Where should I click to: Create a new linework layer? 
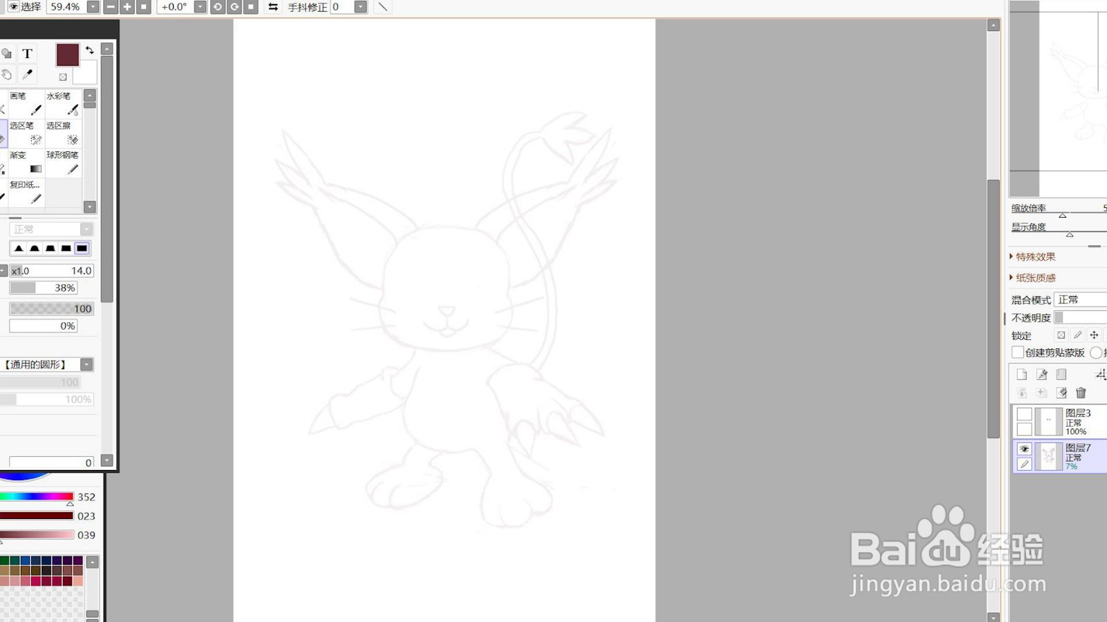[1042, 375]
